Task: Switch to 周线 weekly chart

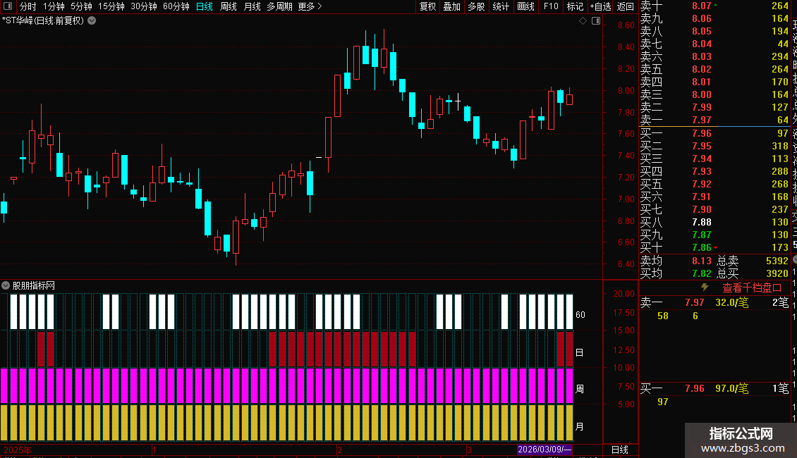Action: [x=229, y=6]
